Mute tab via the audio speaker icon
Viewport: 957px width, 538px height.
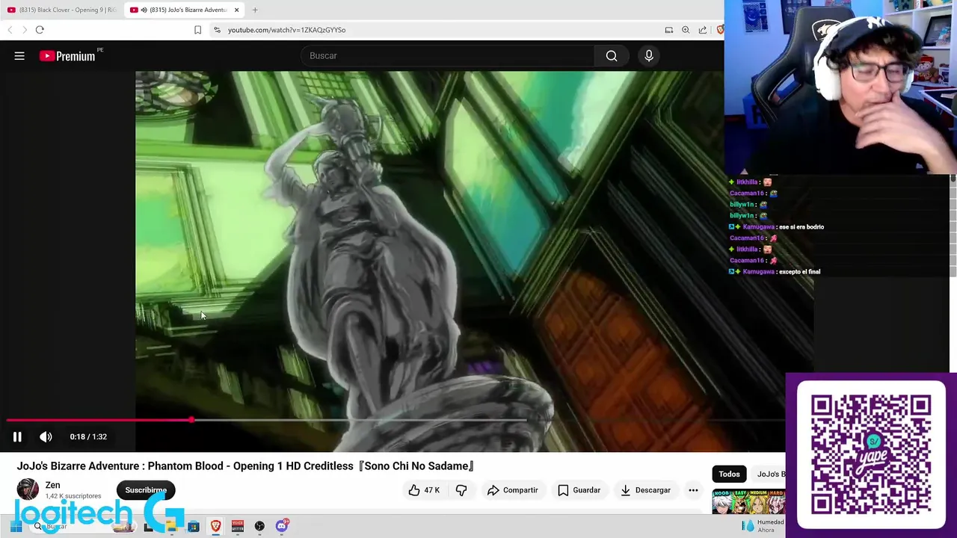click(144, 10)
